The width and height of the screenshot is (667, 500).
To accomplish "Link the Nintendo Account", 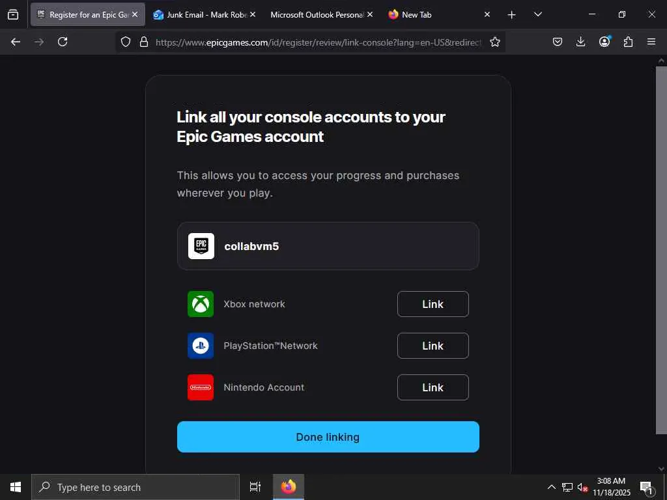I will coord(433,387).
